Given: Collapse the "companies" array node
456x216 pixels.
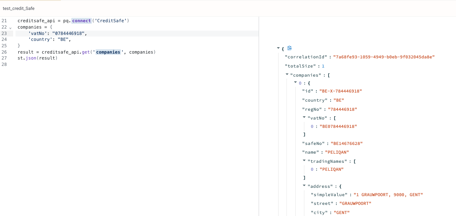Looking at the screenshot, I should (x=287, y=75).
